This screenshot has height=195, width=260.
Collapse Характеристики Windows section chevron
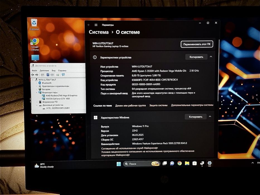pyautogui.click(x=210, y=116)
